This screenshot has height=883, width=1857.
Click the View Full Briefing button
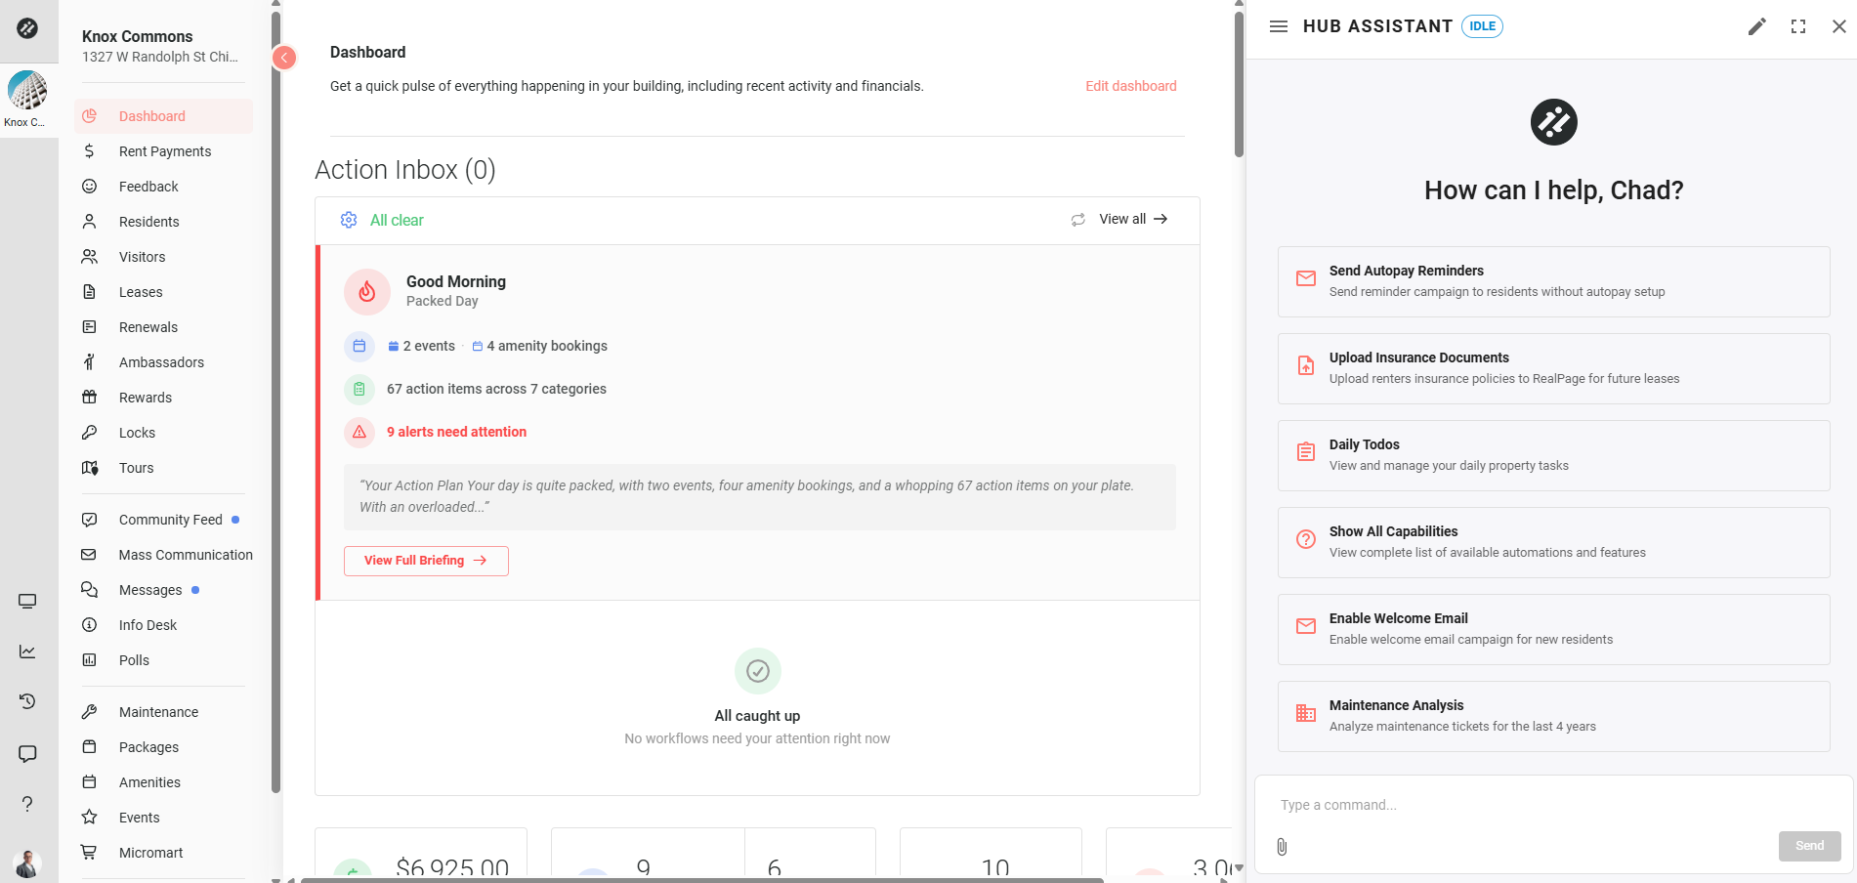tap(425, 561)
